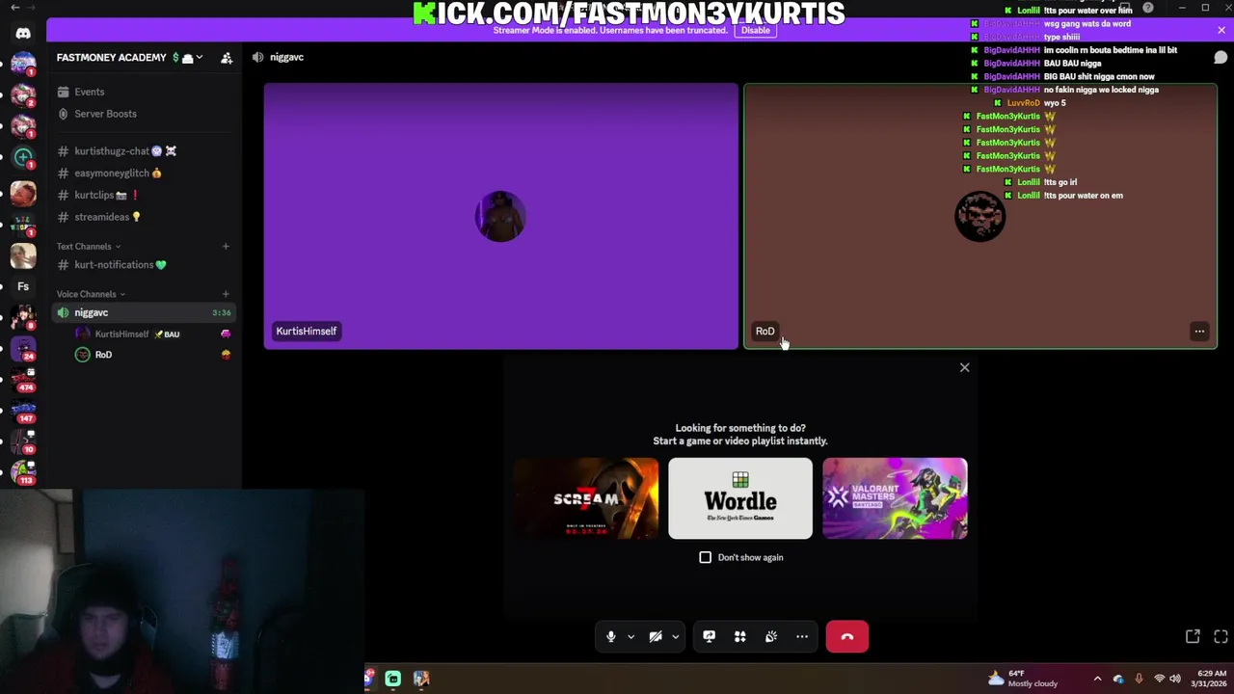Click Disable in the Streamer Mode banner

pos(755,30)
